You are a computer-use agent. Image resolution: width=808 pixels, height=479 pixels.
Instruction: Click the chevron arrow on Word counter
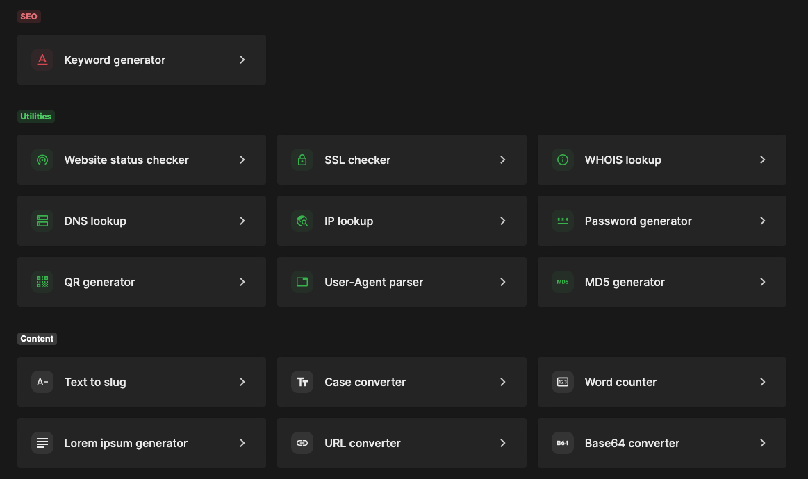pos(763,382)
